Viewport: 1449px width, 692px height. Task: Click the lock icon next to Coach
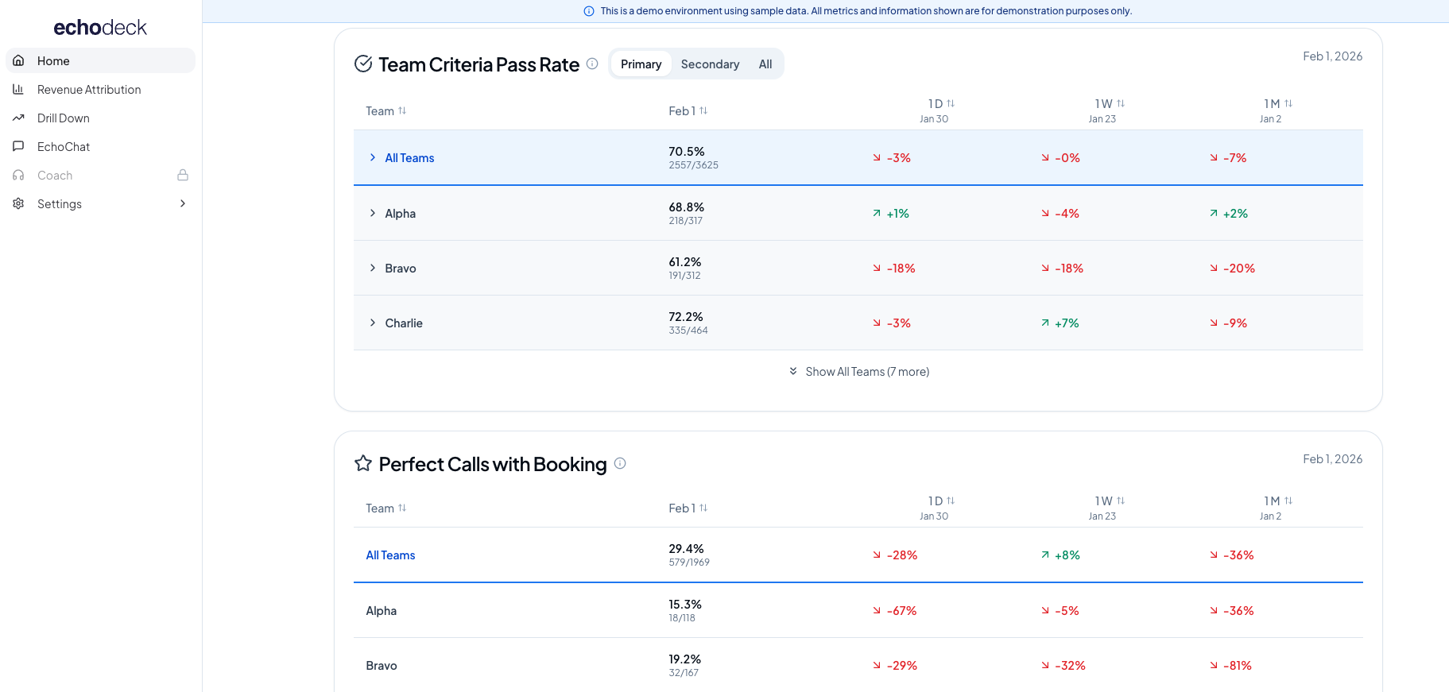pyautogui.click(x=183, y=176)
